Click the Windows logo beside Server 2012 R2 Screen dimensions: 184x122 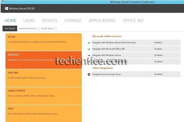coord(7,9)
